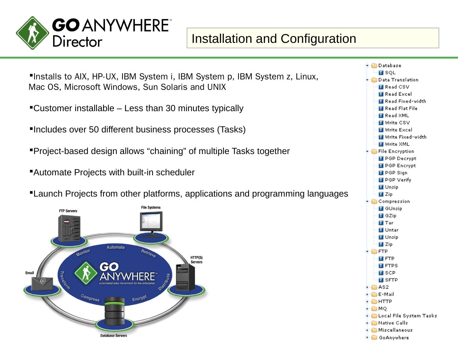Click the "Customer installable" bullet text

point(138,108)
